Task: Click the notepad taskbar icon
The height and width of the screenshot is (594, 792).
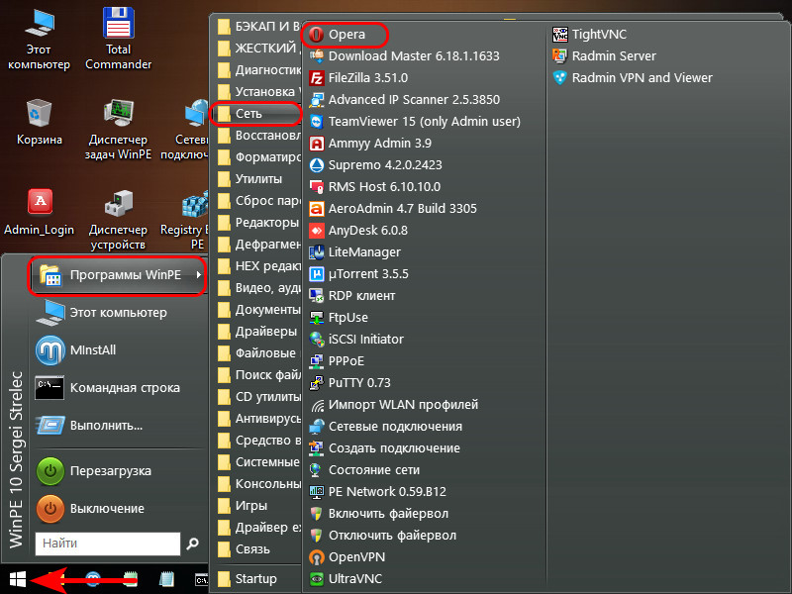Action: coord(166,579)
